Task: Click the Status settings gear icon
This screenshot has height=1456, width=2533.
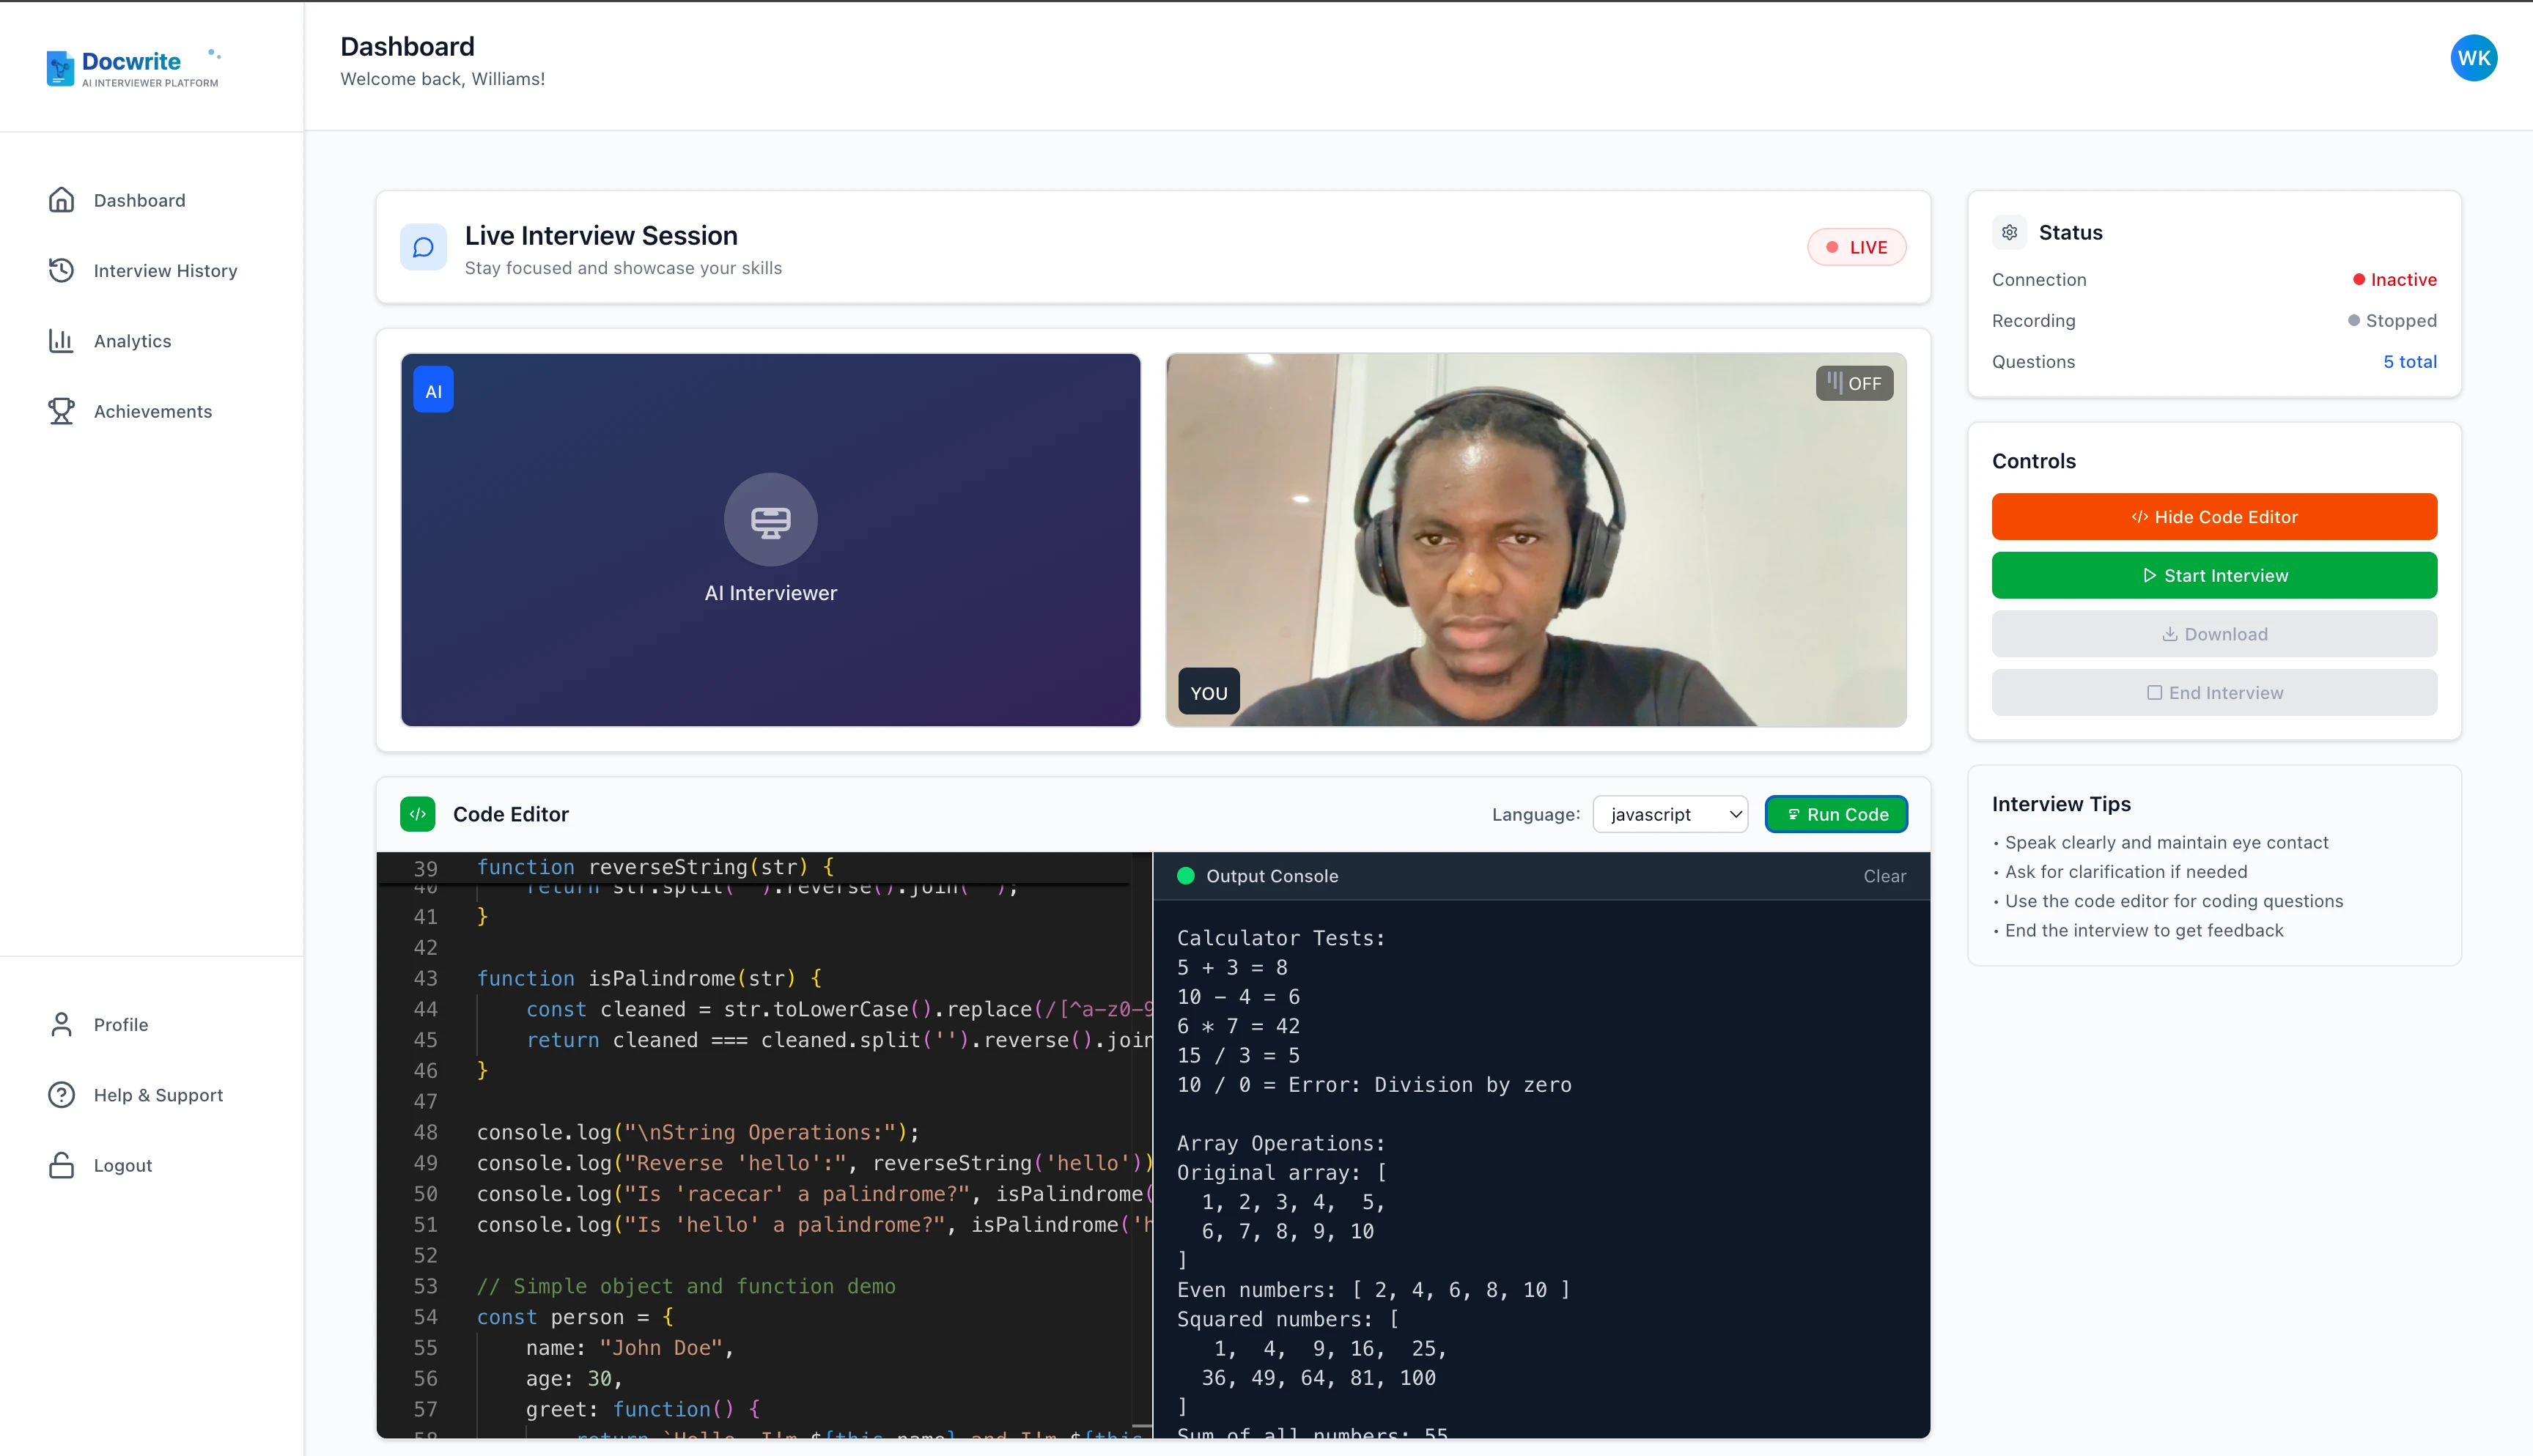Action: [x=2009, y=232]
